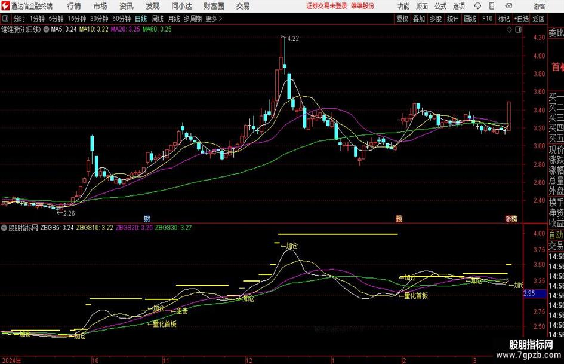Screen dimensions: 564x364
Task: Click the diamond icon above the chart
Action: [x=509, y=30]
